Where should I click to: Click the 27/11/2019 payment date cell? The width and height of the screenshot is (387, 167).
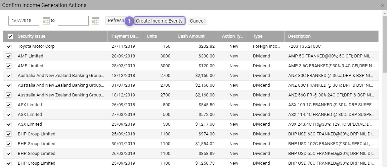[x=123, y=46]
